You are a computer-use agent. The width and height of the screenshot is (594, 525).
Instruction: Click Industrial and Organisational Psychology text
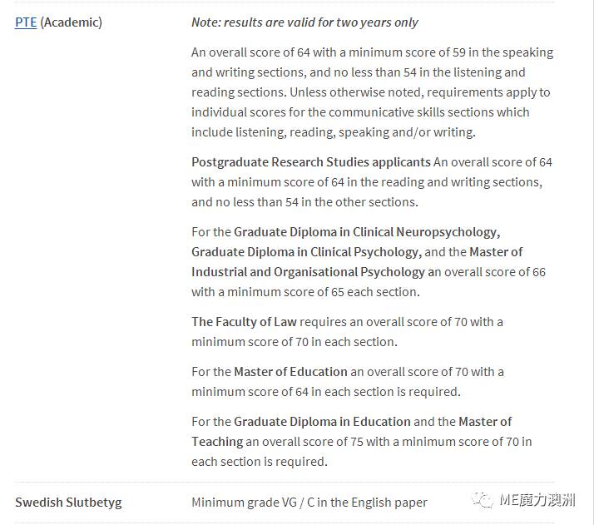pos(308,272)
